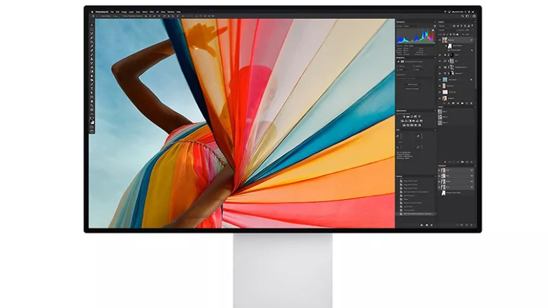This screenshot has width=548, height=308.
Task: Toggle visibility of the topmost layer
Action: click(x=440, y=40)
